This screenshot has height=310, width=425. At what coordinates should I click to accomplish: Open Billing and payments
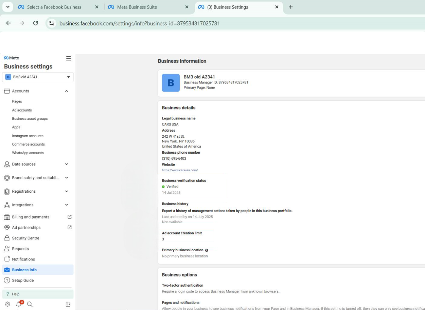(31, 217)
